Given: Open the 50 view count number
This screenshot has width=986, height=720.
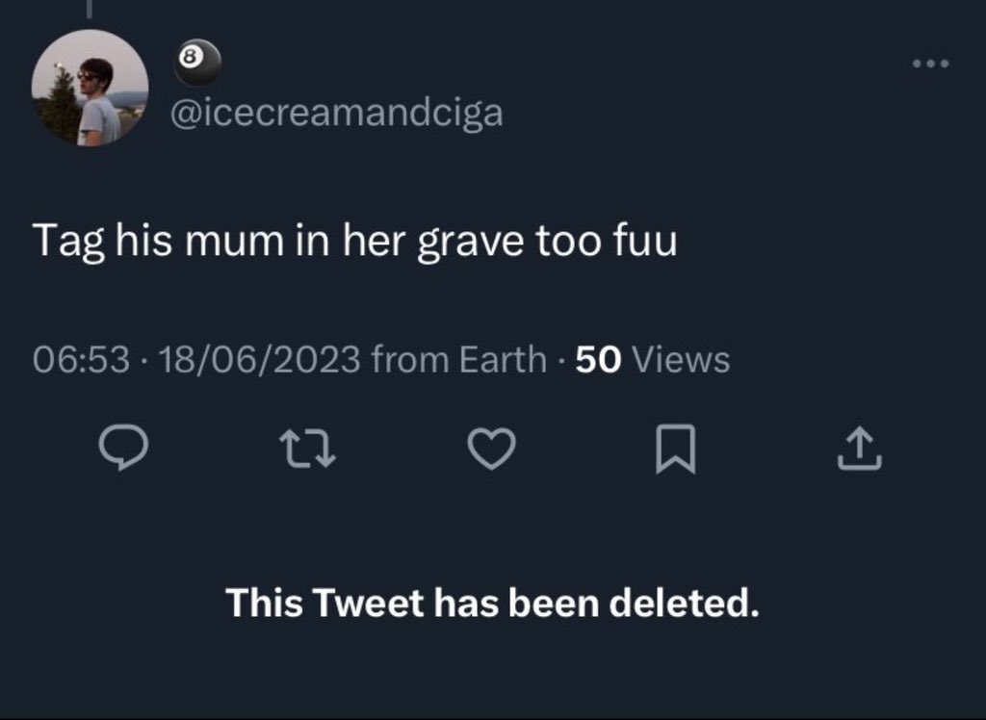Looking at the screenshot, I should pos(598,360).
